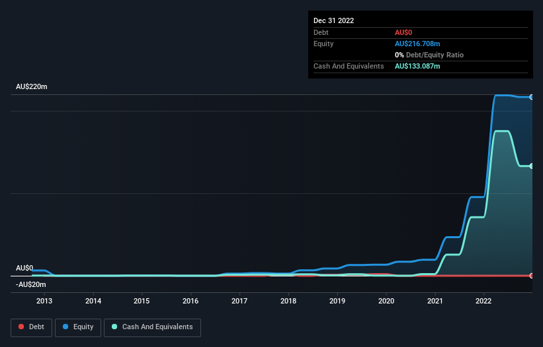This screenshot has height=347, width=543.
Task: Select the 2013 x-axis label
Action: [x=44, y=301]
